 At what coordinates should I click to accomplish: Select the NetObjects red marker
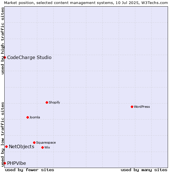(x=7, y=147)
